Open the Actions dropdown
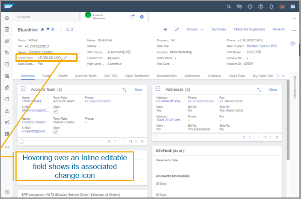Screen dimensions: 301x199 coord(195,29)
